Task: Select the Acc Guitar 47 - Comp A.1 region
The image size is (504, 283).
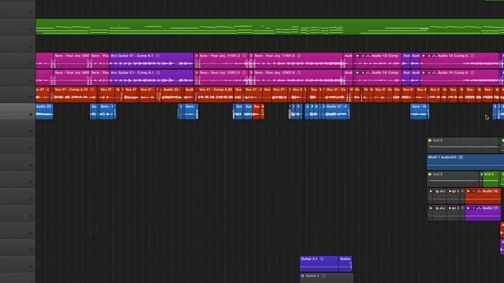Action: click(x=151, y=61)
